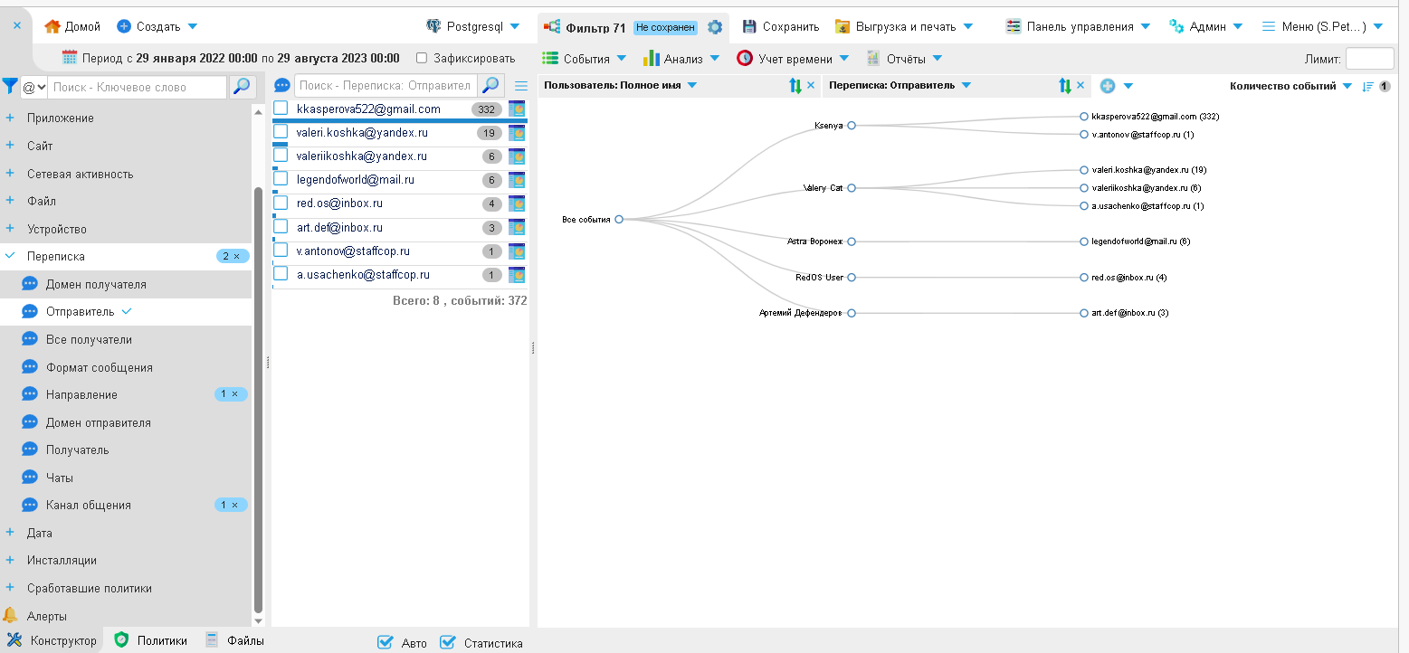Click the magnifier search icon in keyword filter
Image resolution: width=1409 pixels, height=653 pixels.
[x=242, y=87]
